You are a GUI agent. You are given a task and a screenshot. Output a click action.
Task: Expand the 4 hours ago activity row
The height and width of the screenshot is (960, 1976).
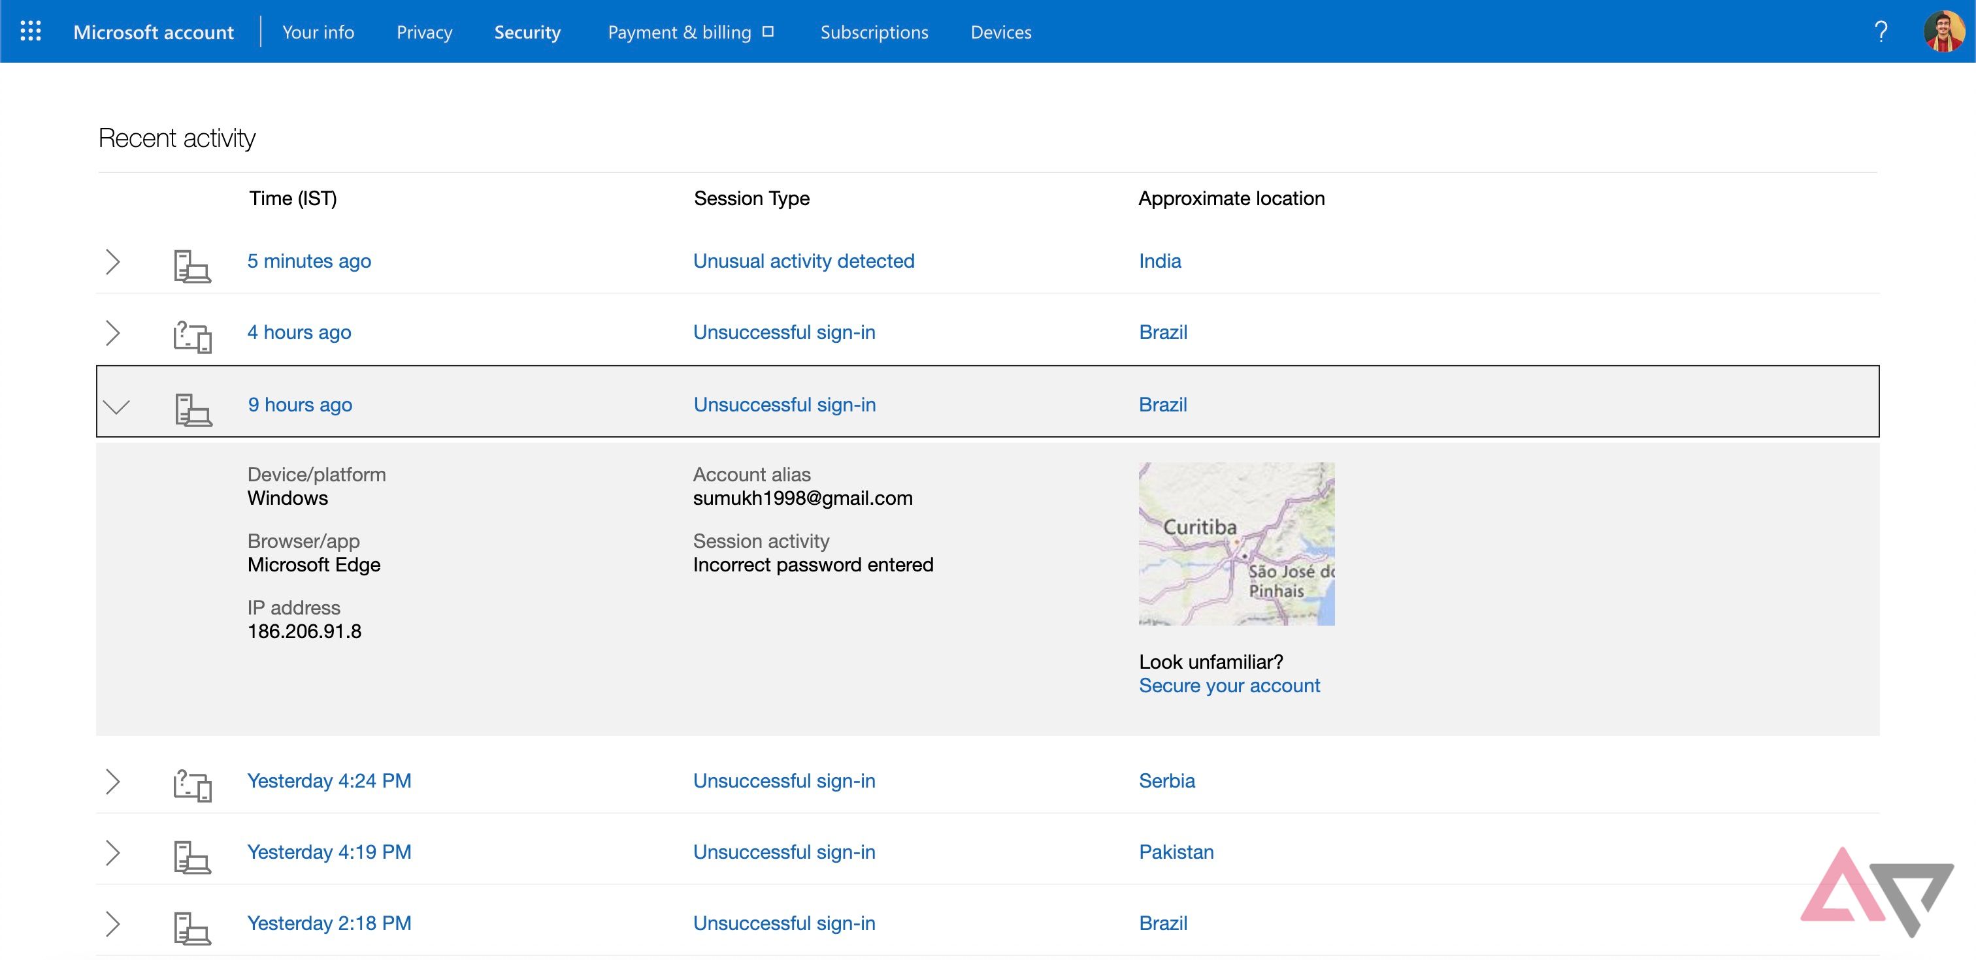113,333
